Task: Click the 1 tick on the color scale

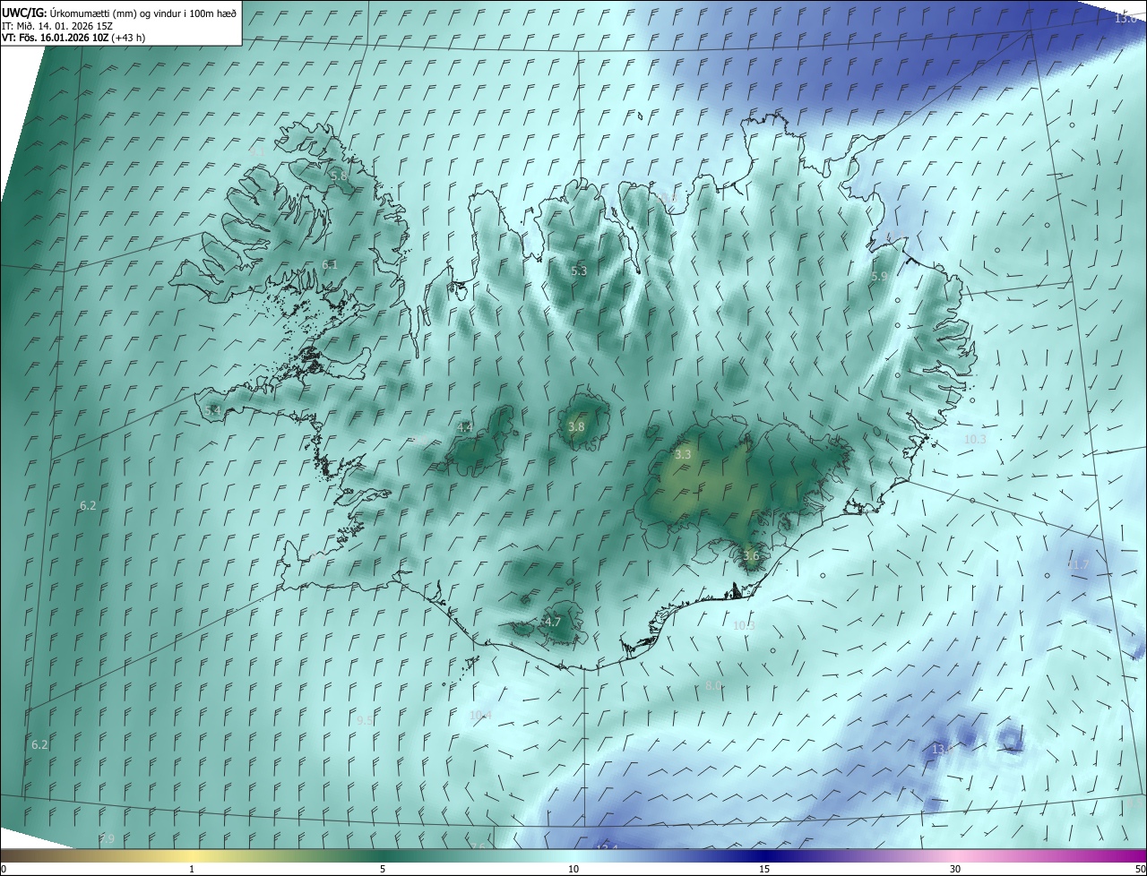Action: point(192,869)
